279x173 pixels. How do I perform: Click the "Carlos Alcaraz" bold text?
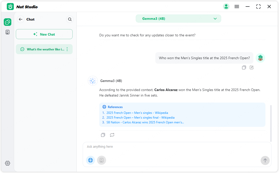click(166, 90)
